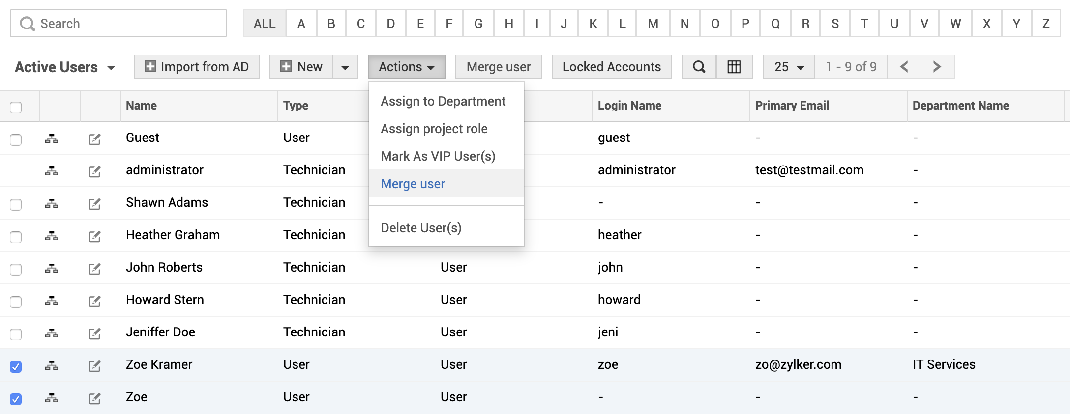Open the John Roberts user name
1070x415 pixels.
pos(164,267)
